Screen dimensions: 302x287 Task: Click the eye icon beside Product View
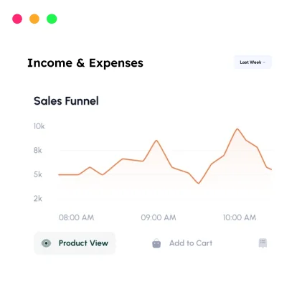[x=46, y=243]
